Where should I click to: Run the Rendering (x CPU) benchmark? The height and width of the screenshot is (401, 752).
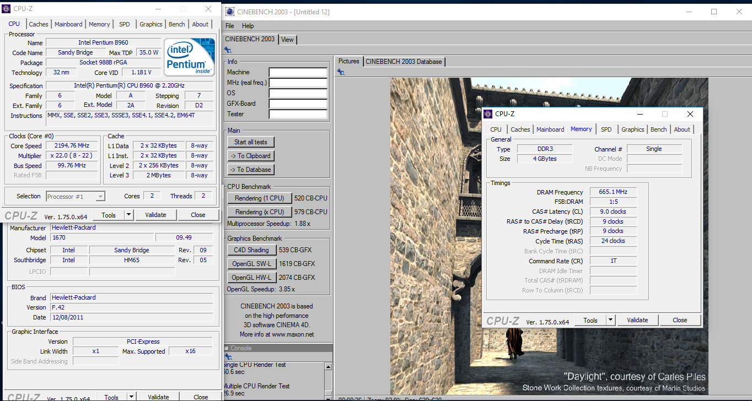click(x=260, y=212)
